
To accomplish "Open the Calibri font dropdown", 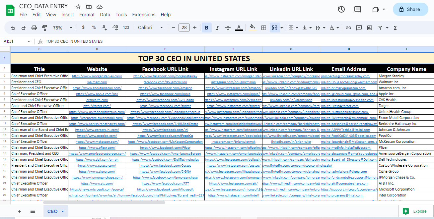I will pos(151,28).
